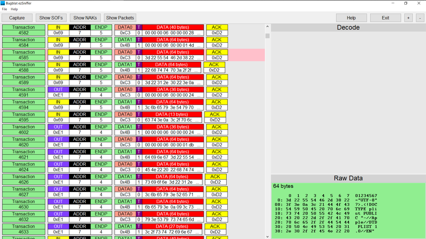426x239 pixels.
Task: Click the DATA0 packet of Transaction 4589
Action: click(x=125, y=80)
